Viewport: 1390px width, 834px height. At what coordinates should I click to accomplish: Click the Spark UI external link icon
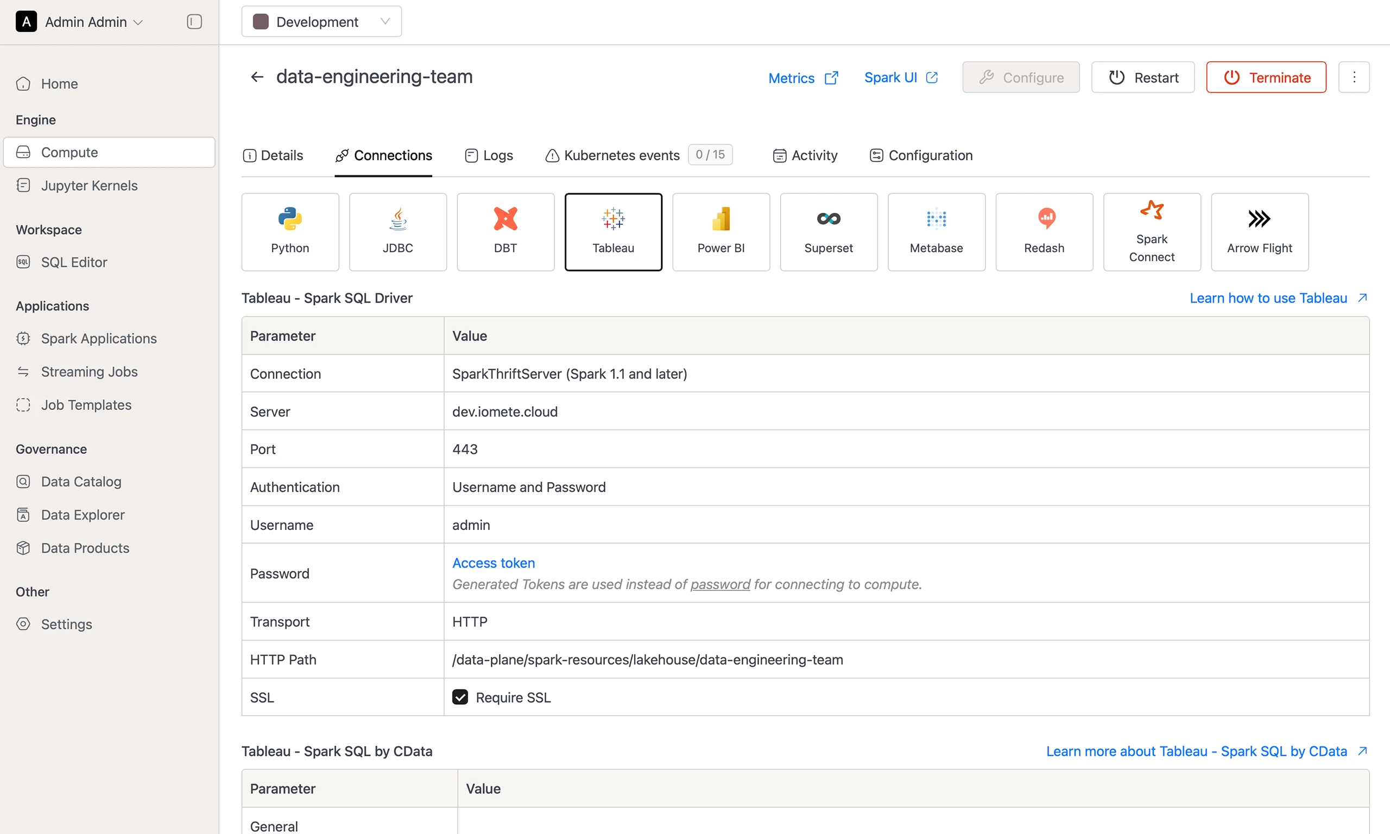(932, 77)
